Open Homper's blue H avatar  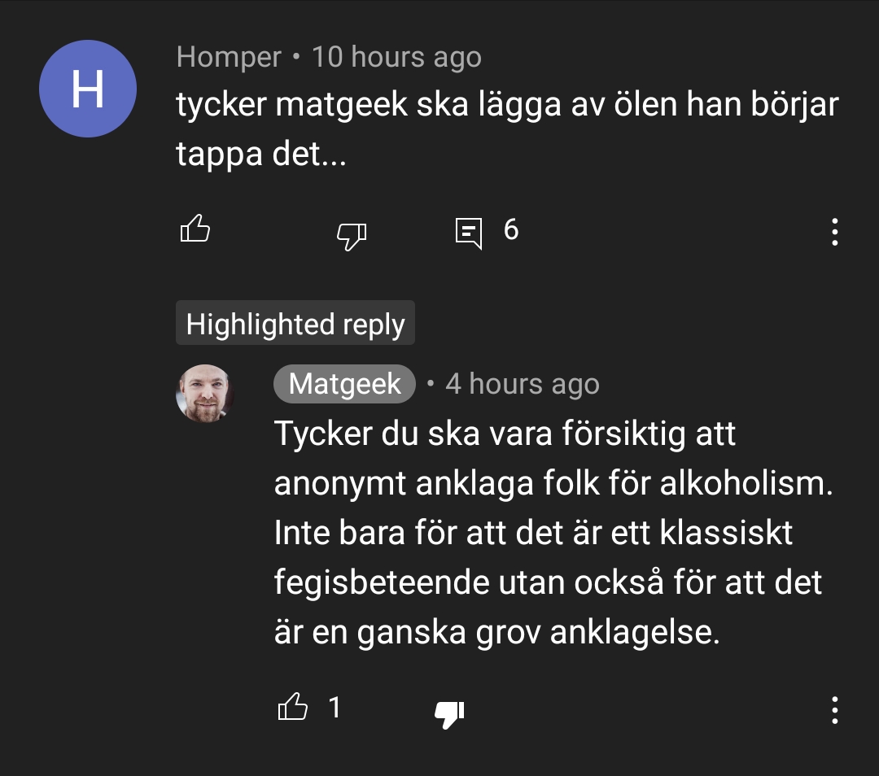tap(88, 89)
